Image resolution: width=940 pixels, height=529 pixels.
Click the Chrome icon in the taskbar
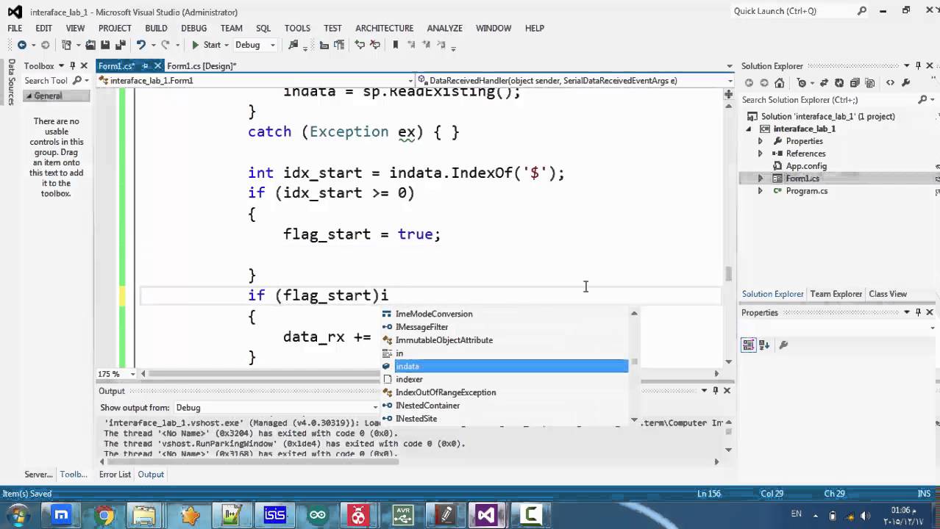[104, 515]
